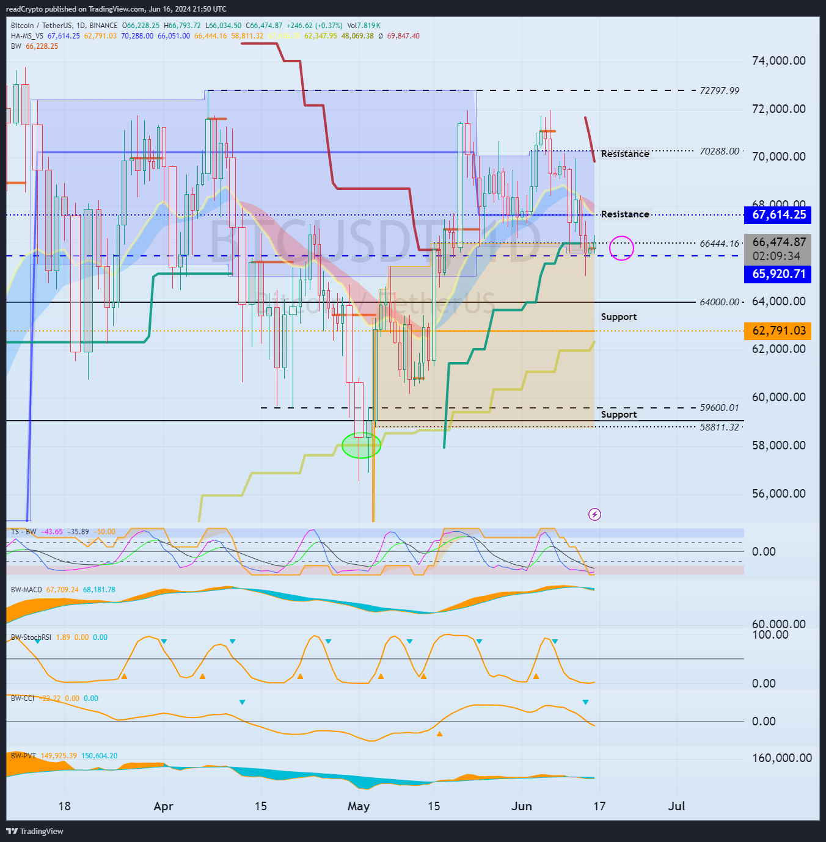This screenshot has height=842, width=826.
Task: Click 62,000.00 on the price axis
Action: click(x=778, y=349)
